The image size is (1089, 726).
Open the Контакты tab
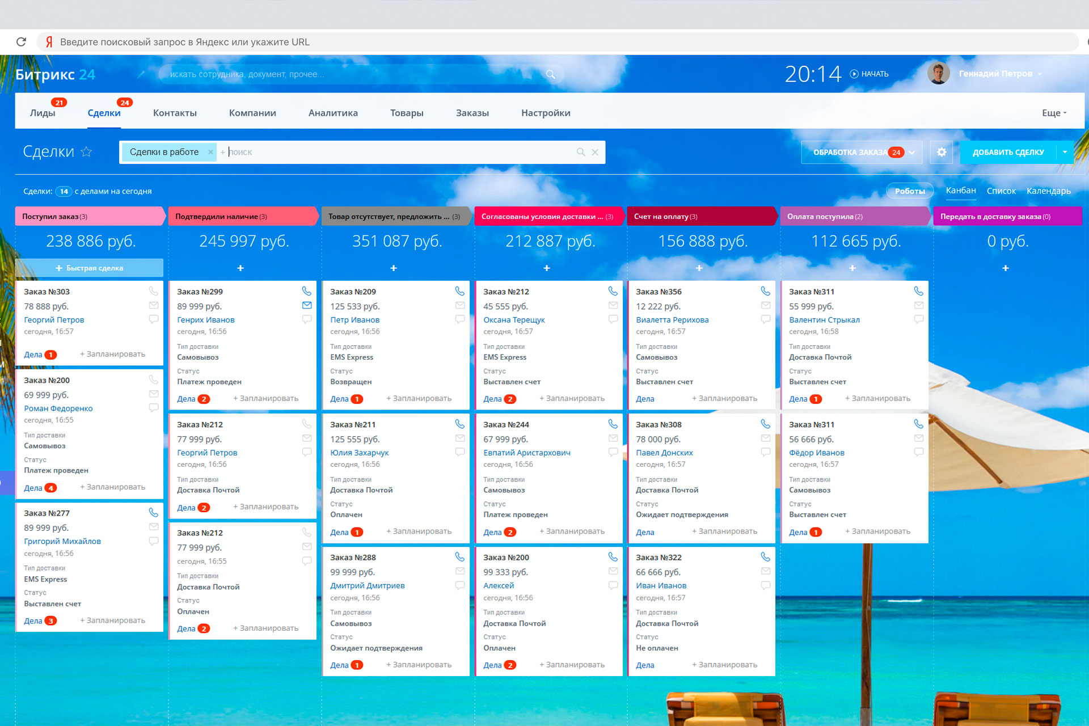175,113
